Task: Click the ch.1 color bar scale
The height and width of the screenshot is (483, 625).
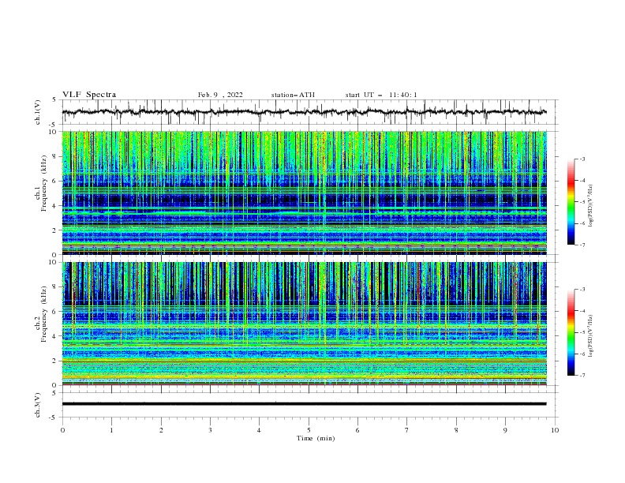Action: point(571,202)
